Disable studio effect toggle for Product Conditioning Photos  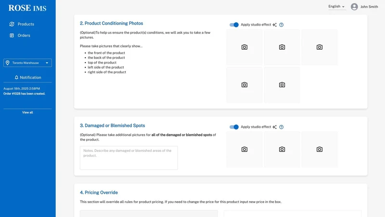[x=234, y=25]
